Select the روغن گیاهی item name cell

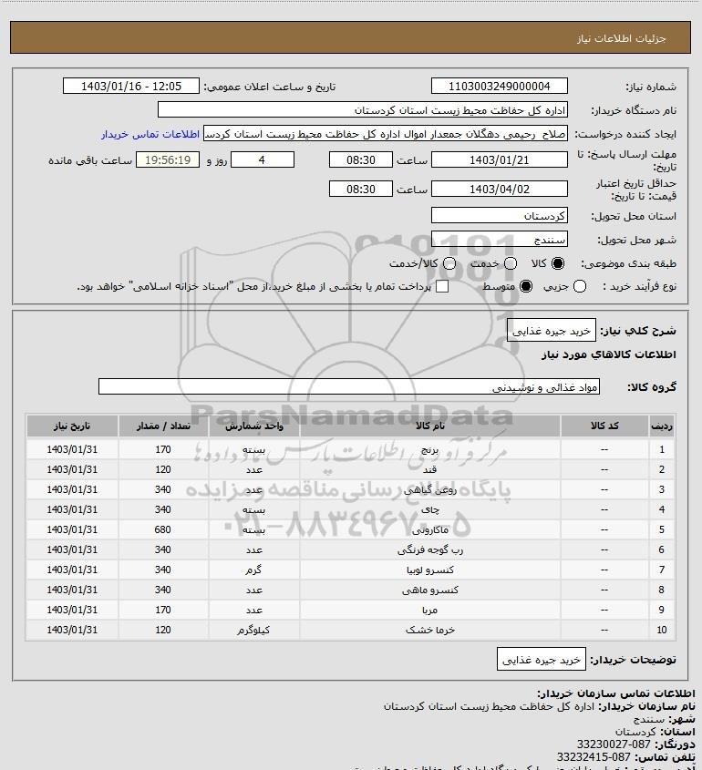pyautogui.click(x=429, y=489)
